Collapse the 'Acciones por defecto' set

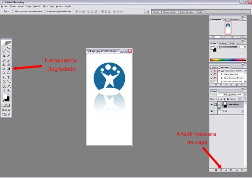pyautogui.click(x=219, y=71)
